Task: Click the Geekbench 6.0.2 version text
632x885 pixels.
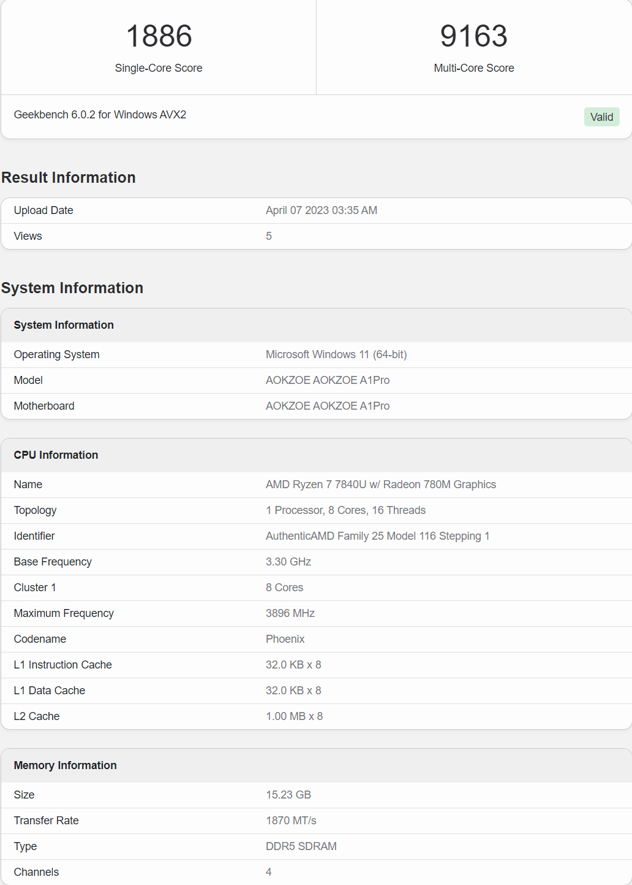Action: point(100,115)
